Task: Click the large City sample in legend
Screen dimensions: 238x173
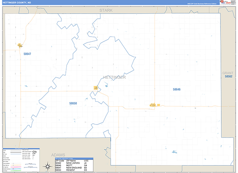Action: (35, 152)
